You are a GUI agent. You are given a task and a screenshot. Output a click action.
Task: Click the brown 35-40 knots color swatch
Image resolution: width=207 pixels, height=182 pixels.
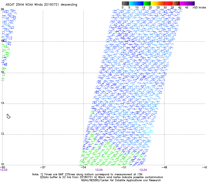(176, 3)
